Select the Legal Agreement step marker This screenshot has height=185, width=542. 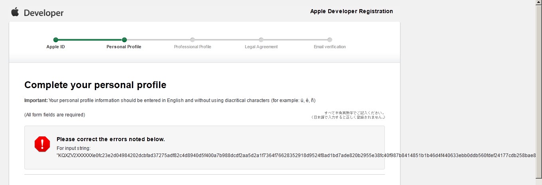[x=261, y=39]
